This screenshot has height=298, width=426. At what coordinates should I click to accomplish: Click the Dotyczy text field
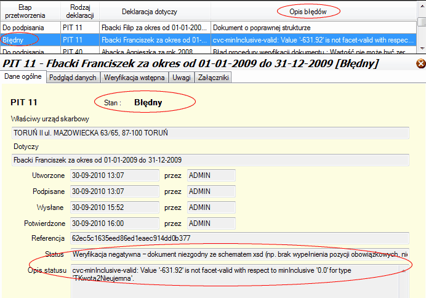coord(211,160)
